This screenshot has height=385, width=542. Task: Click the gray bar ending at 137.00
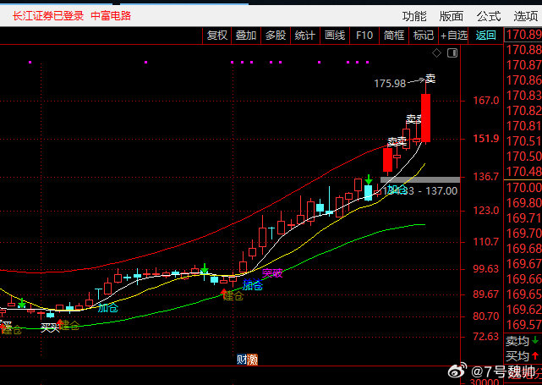coord(420,179)
